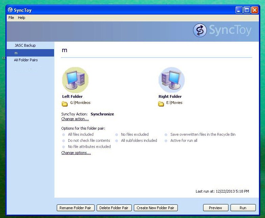Click the 'Do not check file contents' option

coord(89,140)
